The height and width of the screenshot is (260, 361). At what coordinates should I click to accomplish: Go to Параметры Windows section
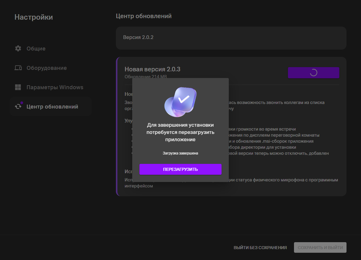55,87
